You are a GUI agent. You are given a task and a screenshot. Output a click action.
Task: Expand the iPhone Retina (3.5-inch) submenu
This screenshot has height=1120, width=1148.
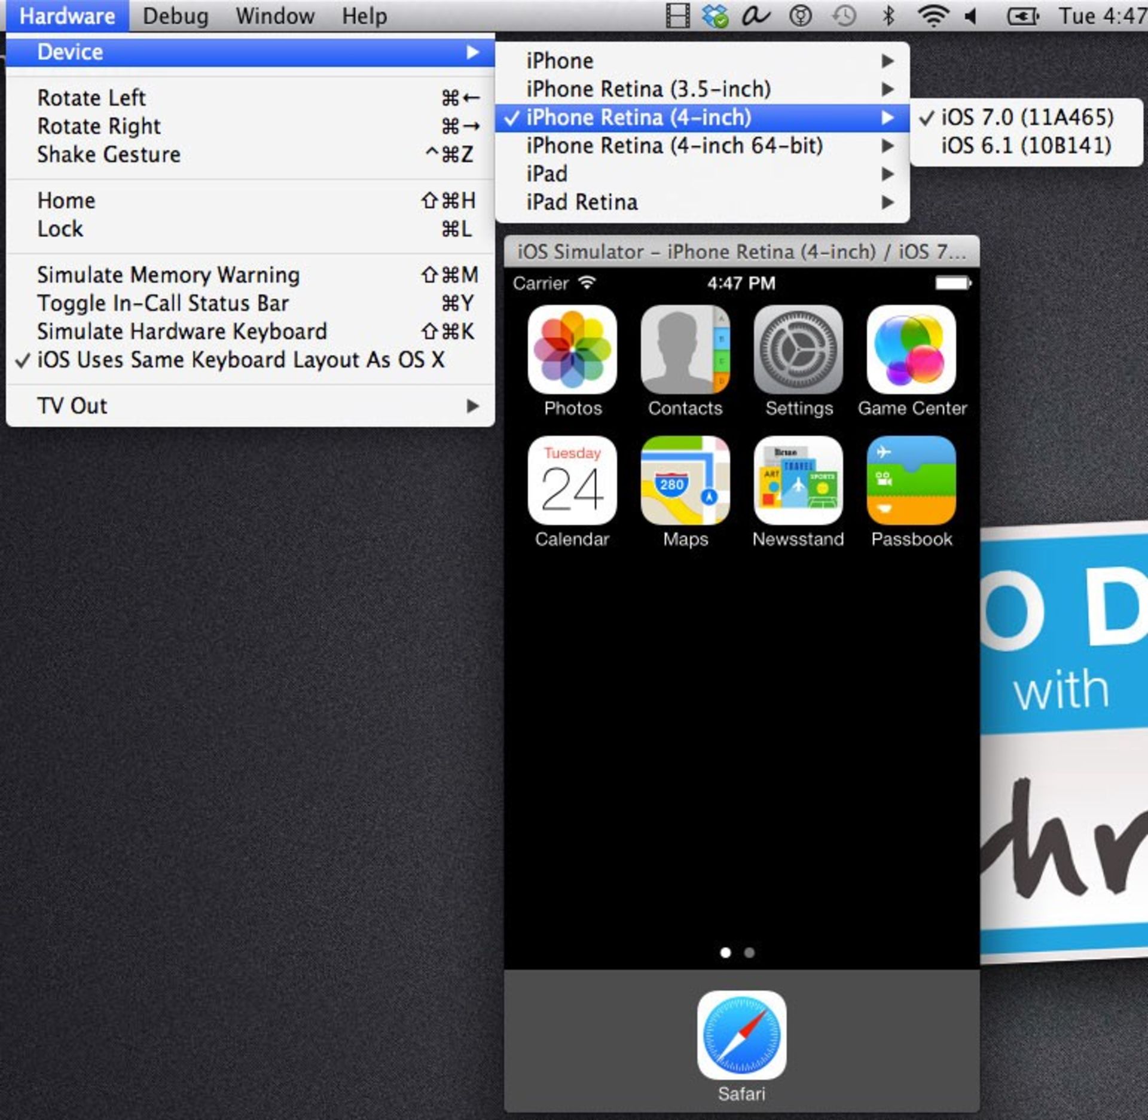(703, 89)
